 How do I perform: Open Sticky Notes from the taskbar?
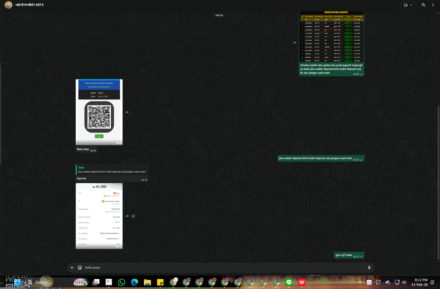point(160,282)
